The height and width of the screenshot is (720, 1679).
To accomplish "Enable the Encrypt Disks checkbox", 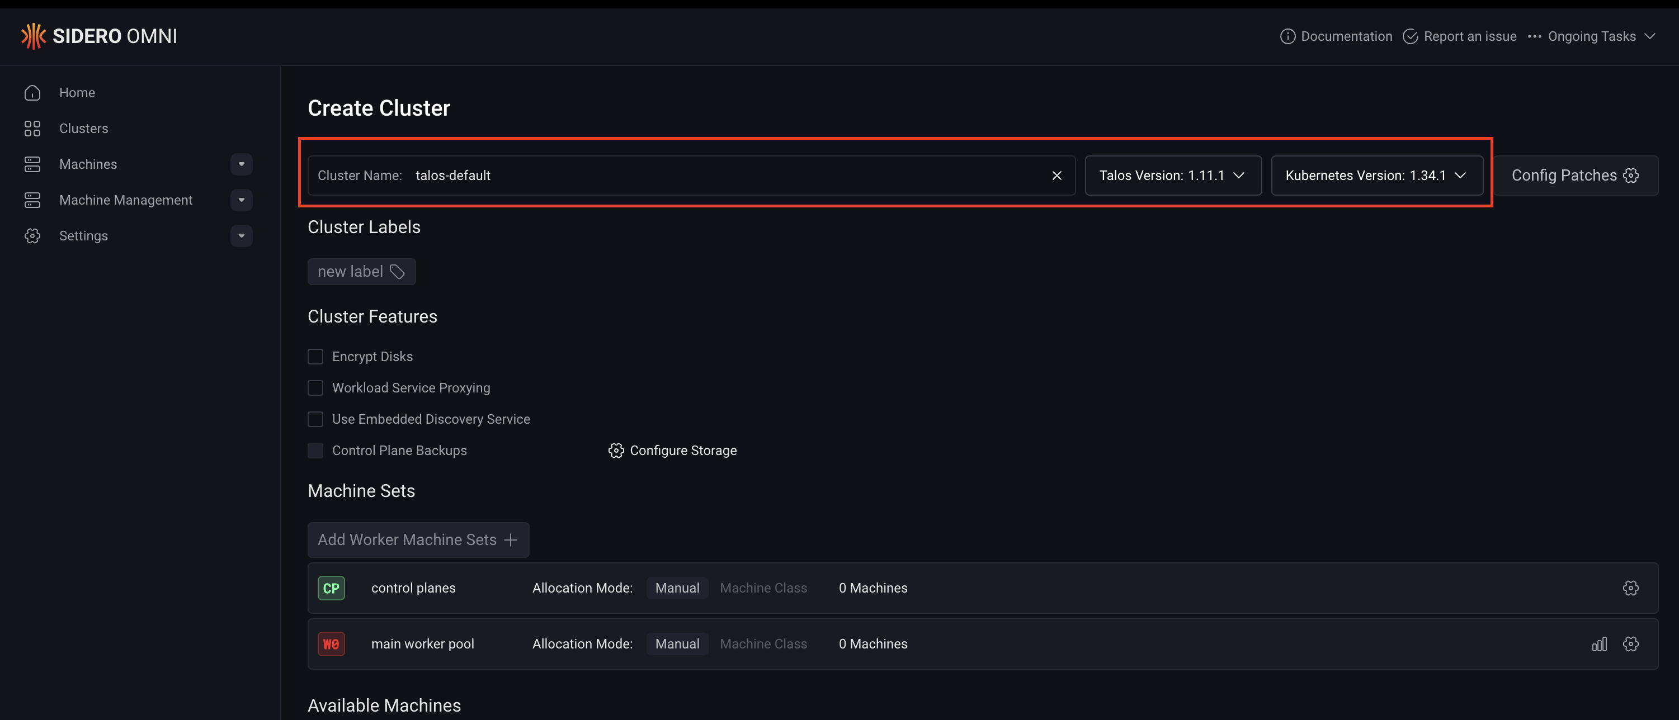I will click(315, 357).
